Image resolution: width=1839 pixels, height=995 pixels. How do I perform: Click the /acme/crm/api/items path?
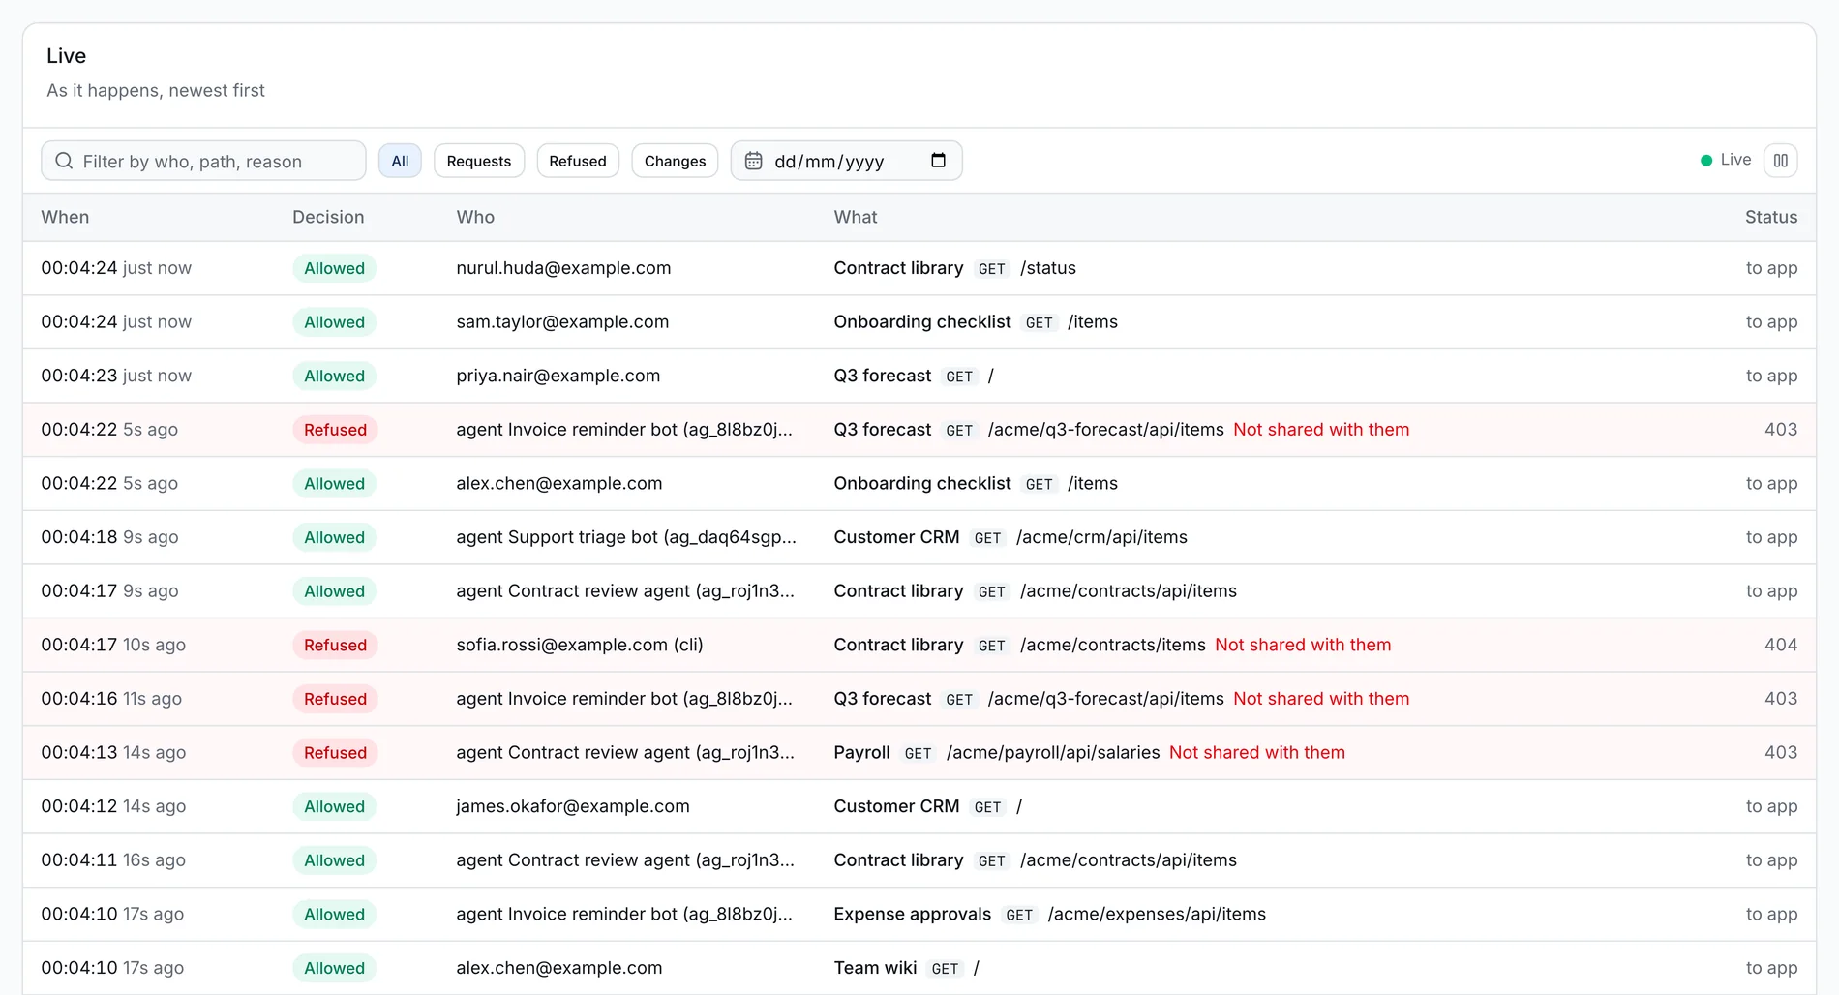pos(1101,537)
